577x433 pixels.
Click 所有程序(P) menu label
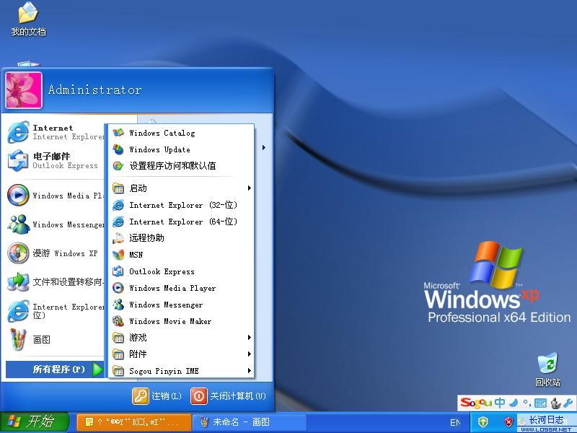[x=59, y=369]
